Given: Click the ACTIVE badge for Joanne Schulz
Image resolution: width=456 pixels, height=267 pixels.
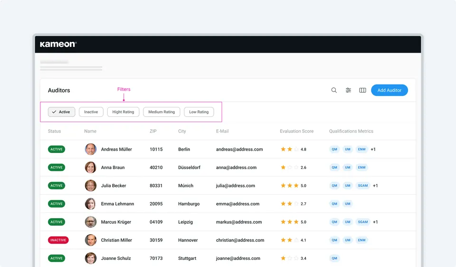Looking at the screenshot, I should [57, 258].
